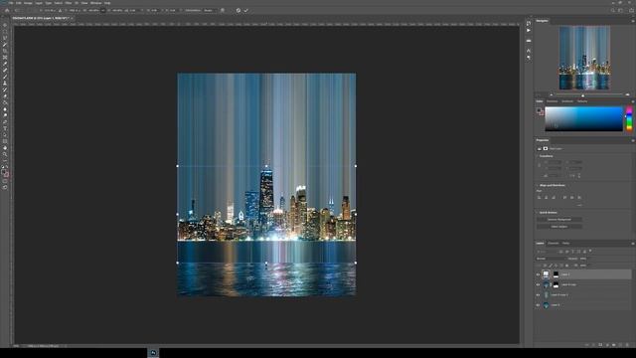Toggle lock all for the layer
This screenshot has height=358, width=636.
coord(567,266)
